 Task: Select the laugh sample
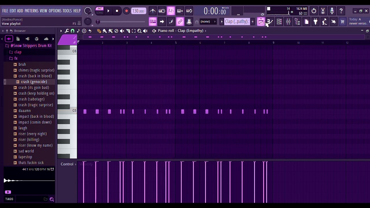coord(23,128)
